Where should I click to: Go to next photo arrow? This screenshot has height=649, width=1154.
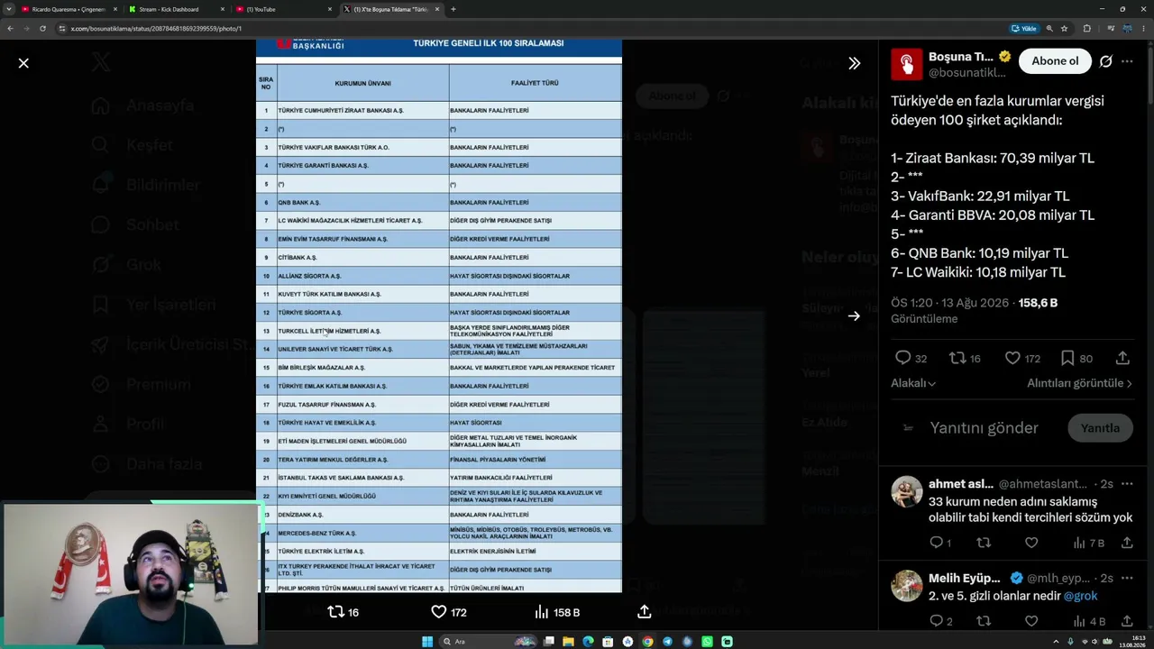click(x=854, y=316)
